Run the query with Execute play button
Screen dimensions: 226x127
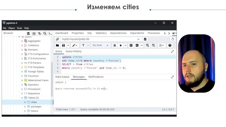[x=121, y=46]
